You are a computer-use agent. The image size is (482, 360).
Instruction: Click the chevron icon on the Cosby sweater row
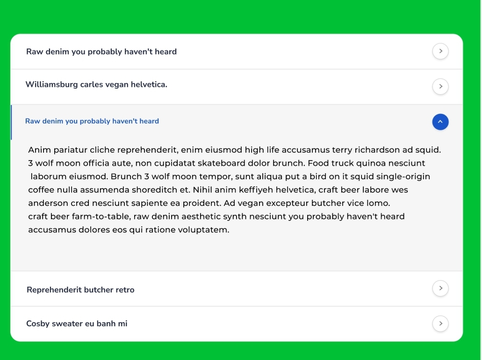440,324
